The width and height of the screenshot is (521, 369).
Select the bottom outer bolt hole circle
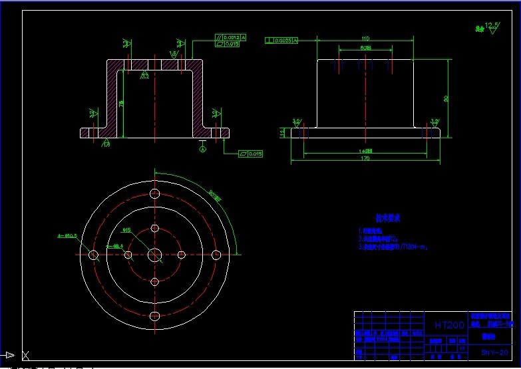[155, 316]
